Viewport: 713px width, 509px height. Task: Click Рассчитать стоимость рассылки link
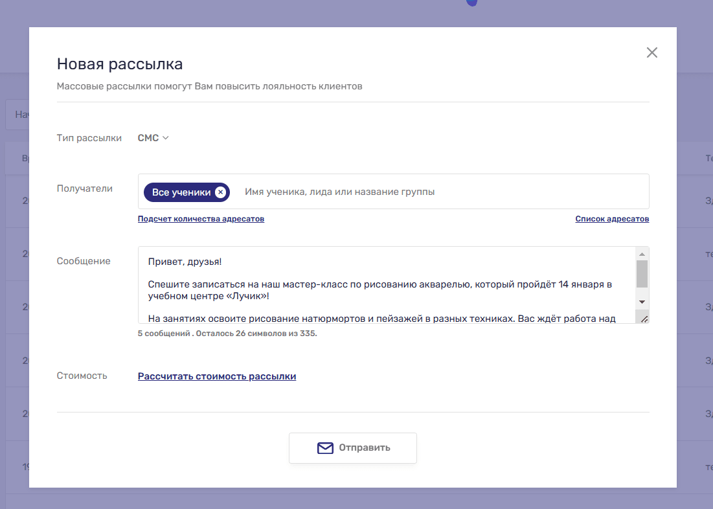click(217, 376)
